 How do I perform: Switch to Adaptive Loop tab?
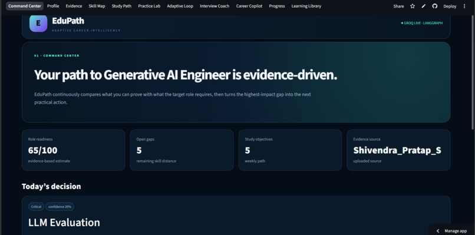(180, 6)
